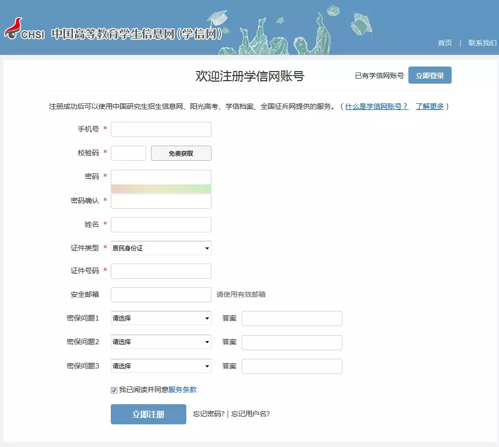Click the 免费获取 code button
The height and width of the screenshot is (447, 499).
pyautogui.click(x=181, y=153)
